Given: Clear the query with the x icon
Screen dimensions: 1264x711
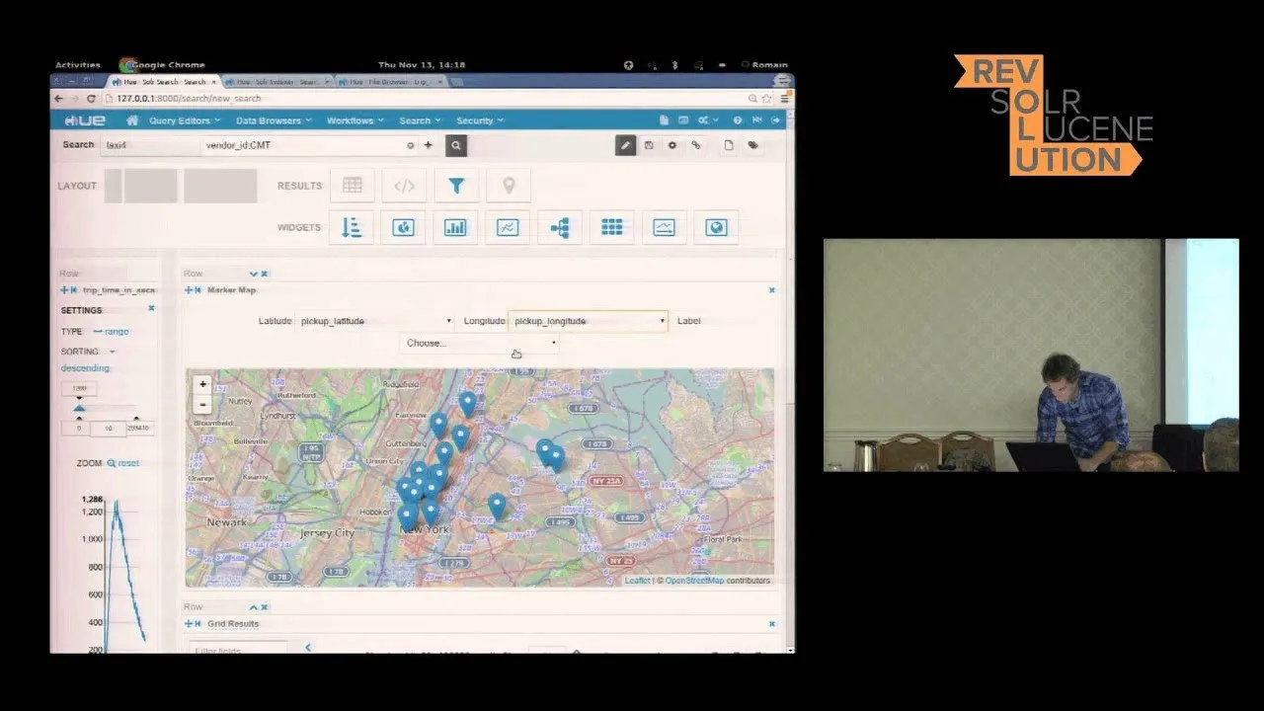Looking at the screenshot, I should pyautogui.click(x=411, y=145).
